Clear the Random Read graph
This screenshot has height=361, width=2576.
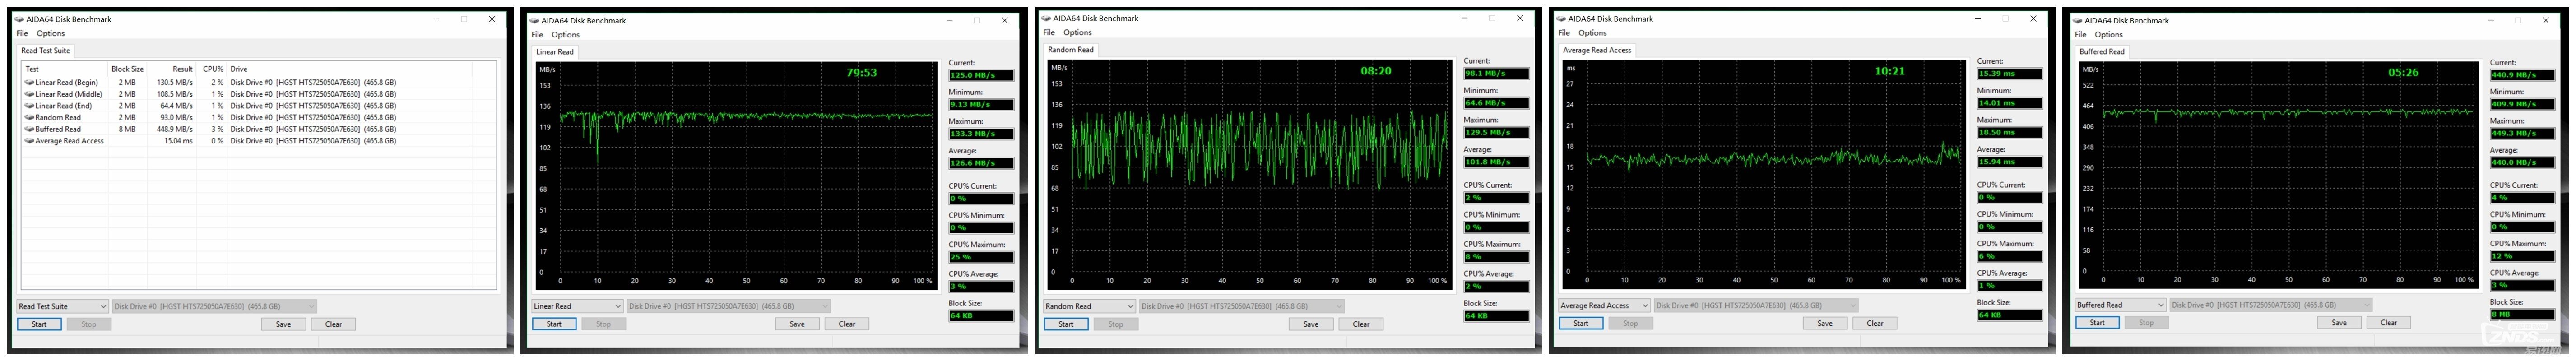[x=1361, y=324]
